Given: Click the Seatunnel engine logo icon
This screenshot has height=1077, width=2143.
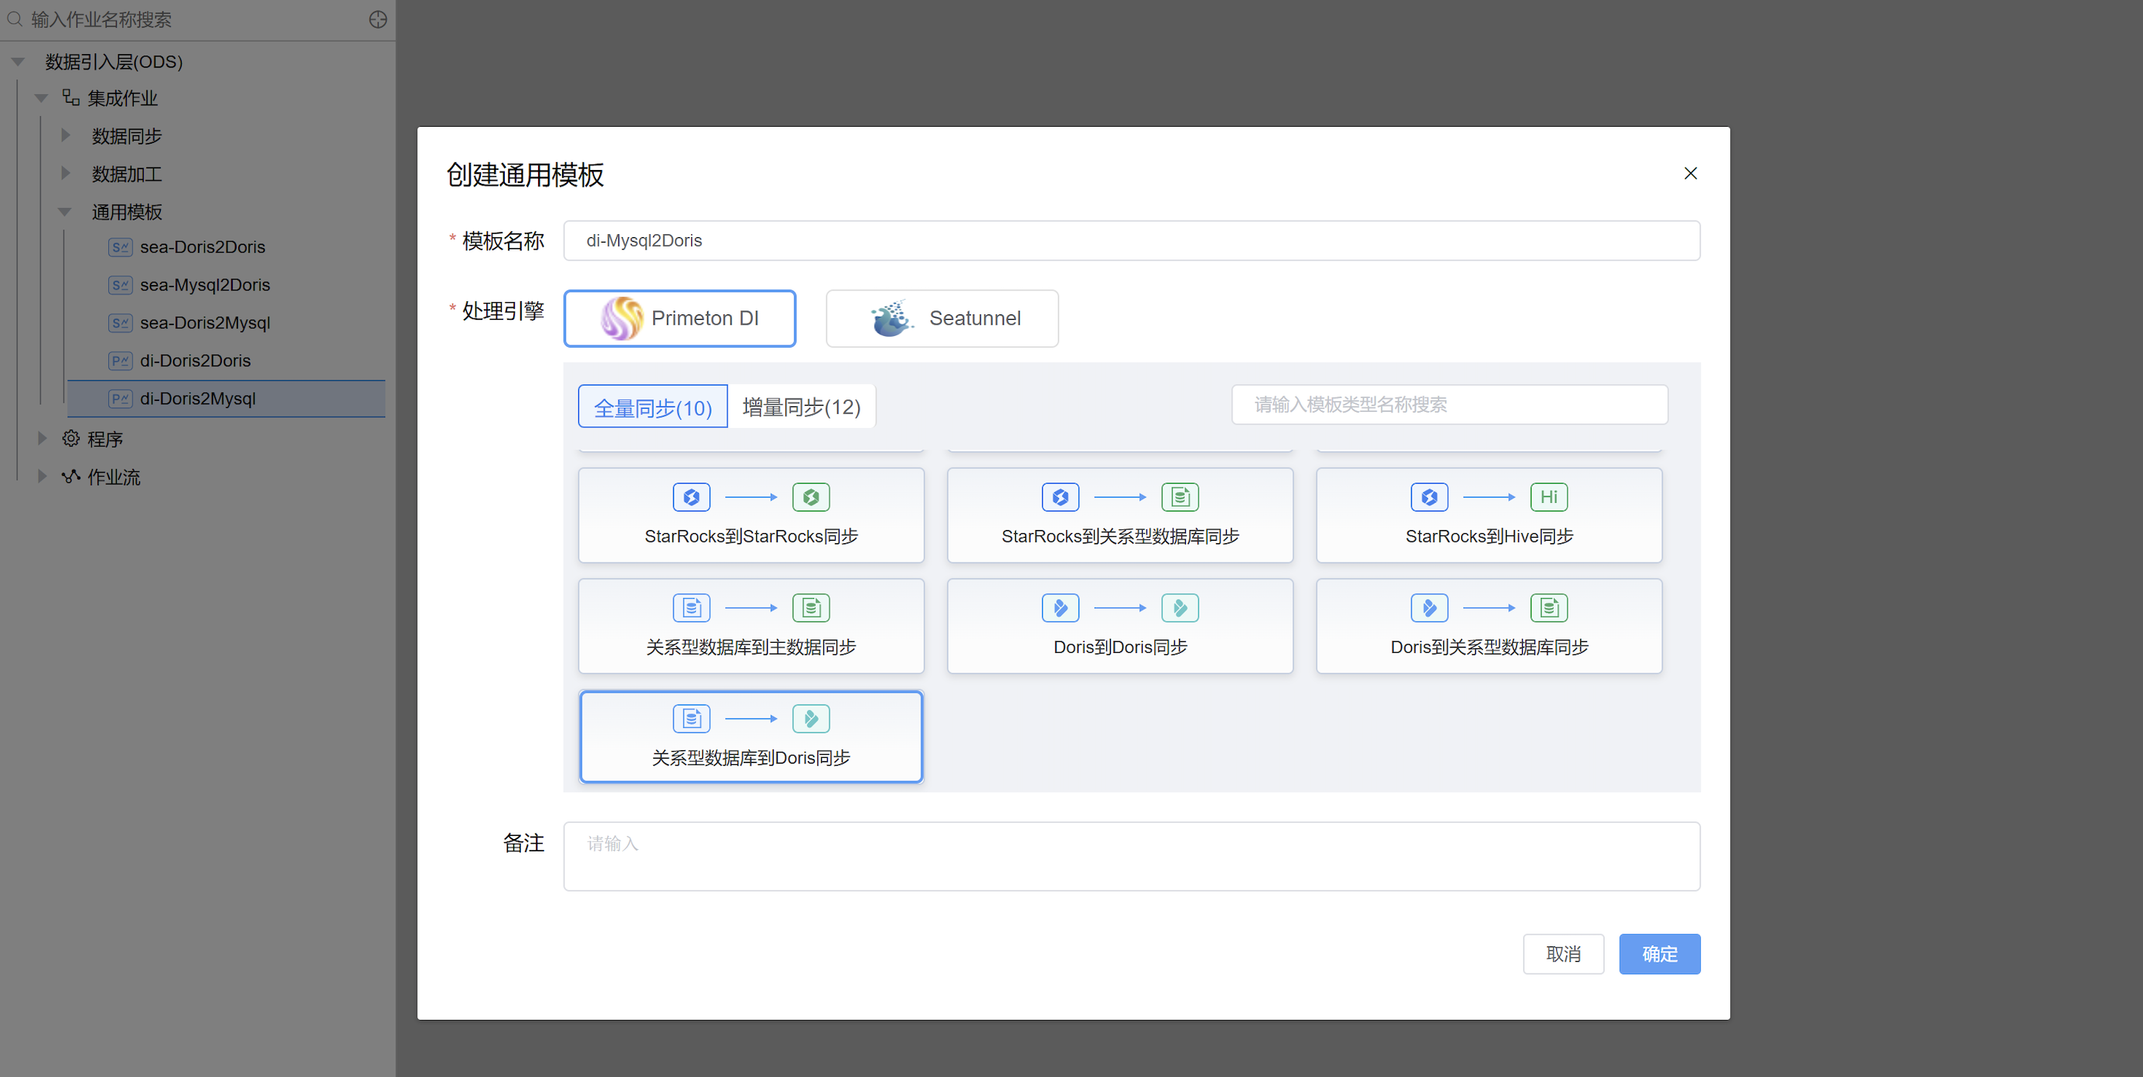Looking at the screenshot, I should [x=891, y=318].
